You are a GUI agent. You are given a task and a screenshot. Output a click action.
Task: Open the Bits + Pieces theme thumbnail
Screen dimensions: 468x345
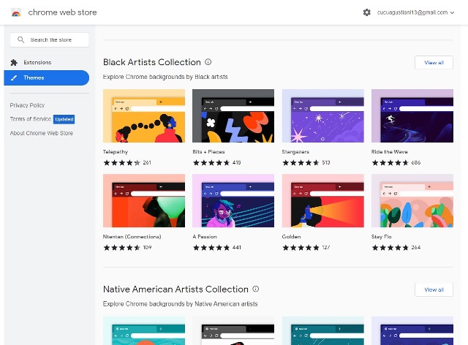pos(233,115)
